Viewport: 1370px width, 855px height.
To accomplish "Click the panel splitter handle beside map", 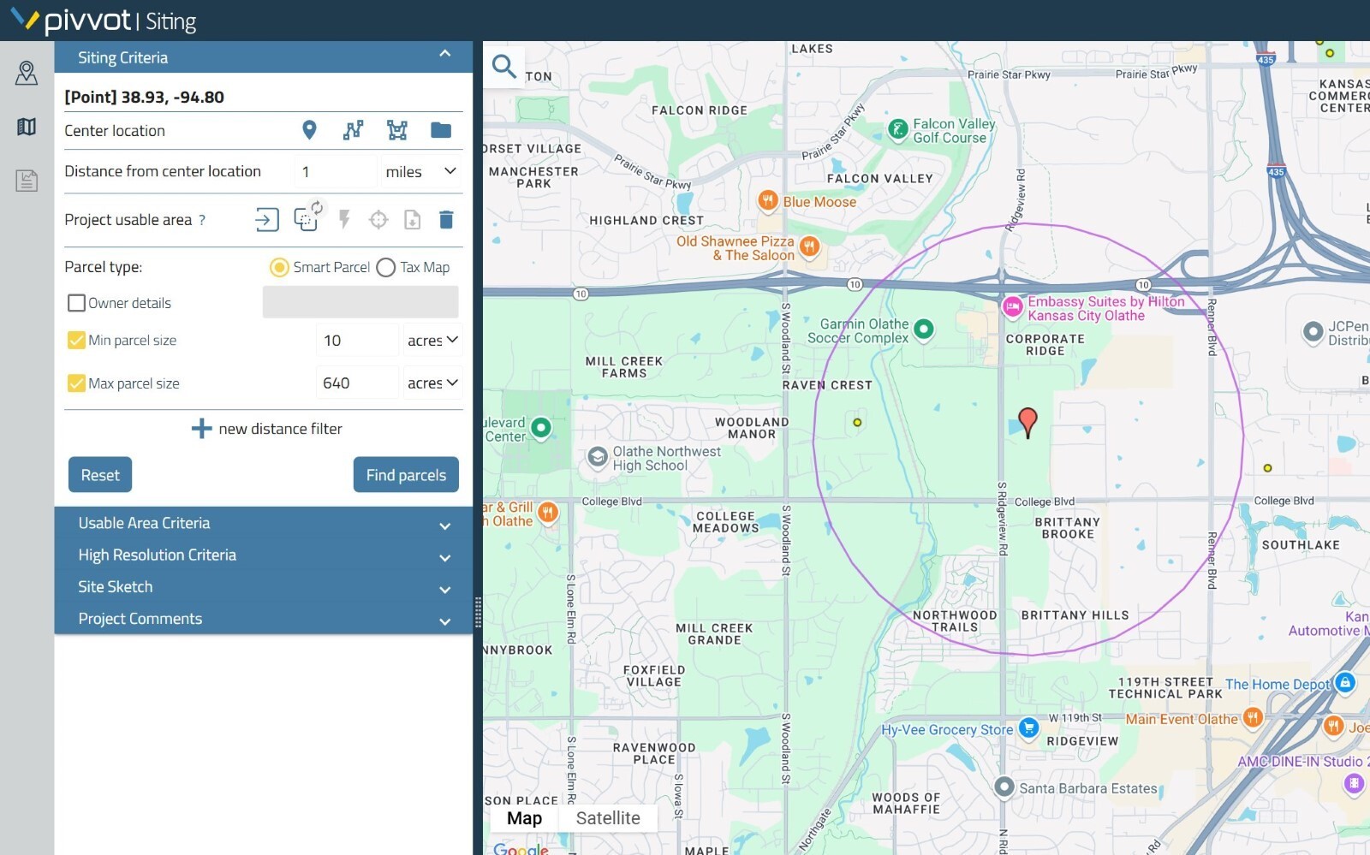I will click(478, 612).
